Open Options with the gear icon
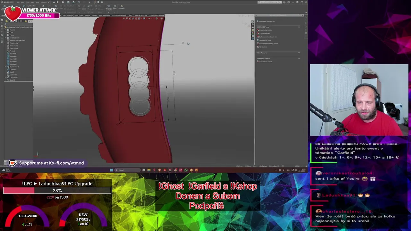 [102, 2]
